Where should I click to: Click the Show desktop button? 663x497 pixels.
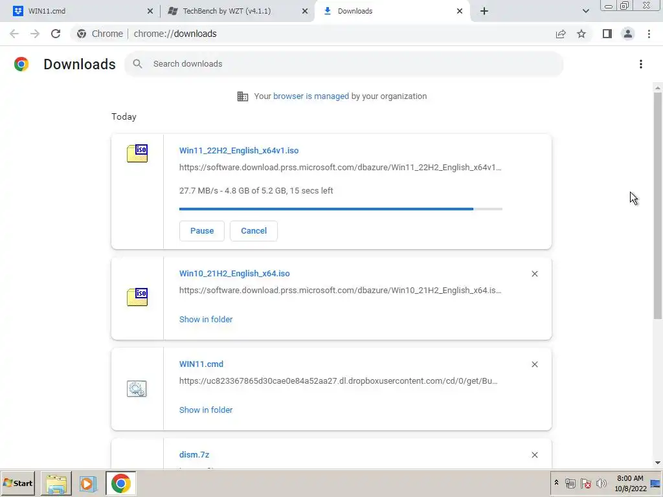[656, 483]
